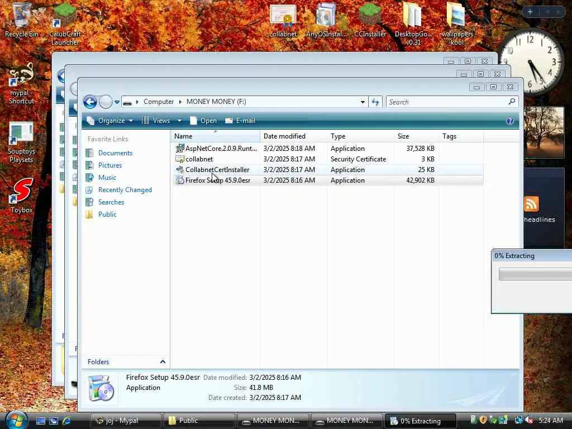Open Public favorite link

(x=107, y=214)
